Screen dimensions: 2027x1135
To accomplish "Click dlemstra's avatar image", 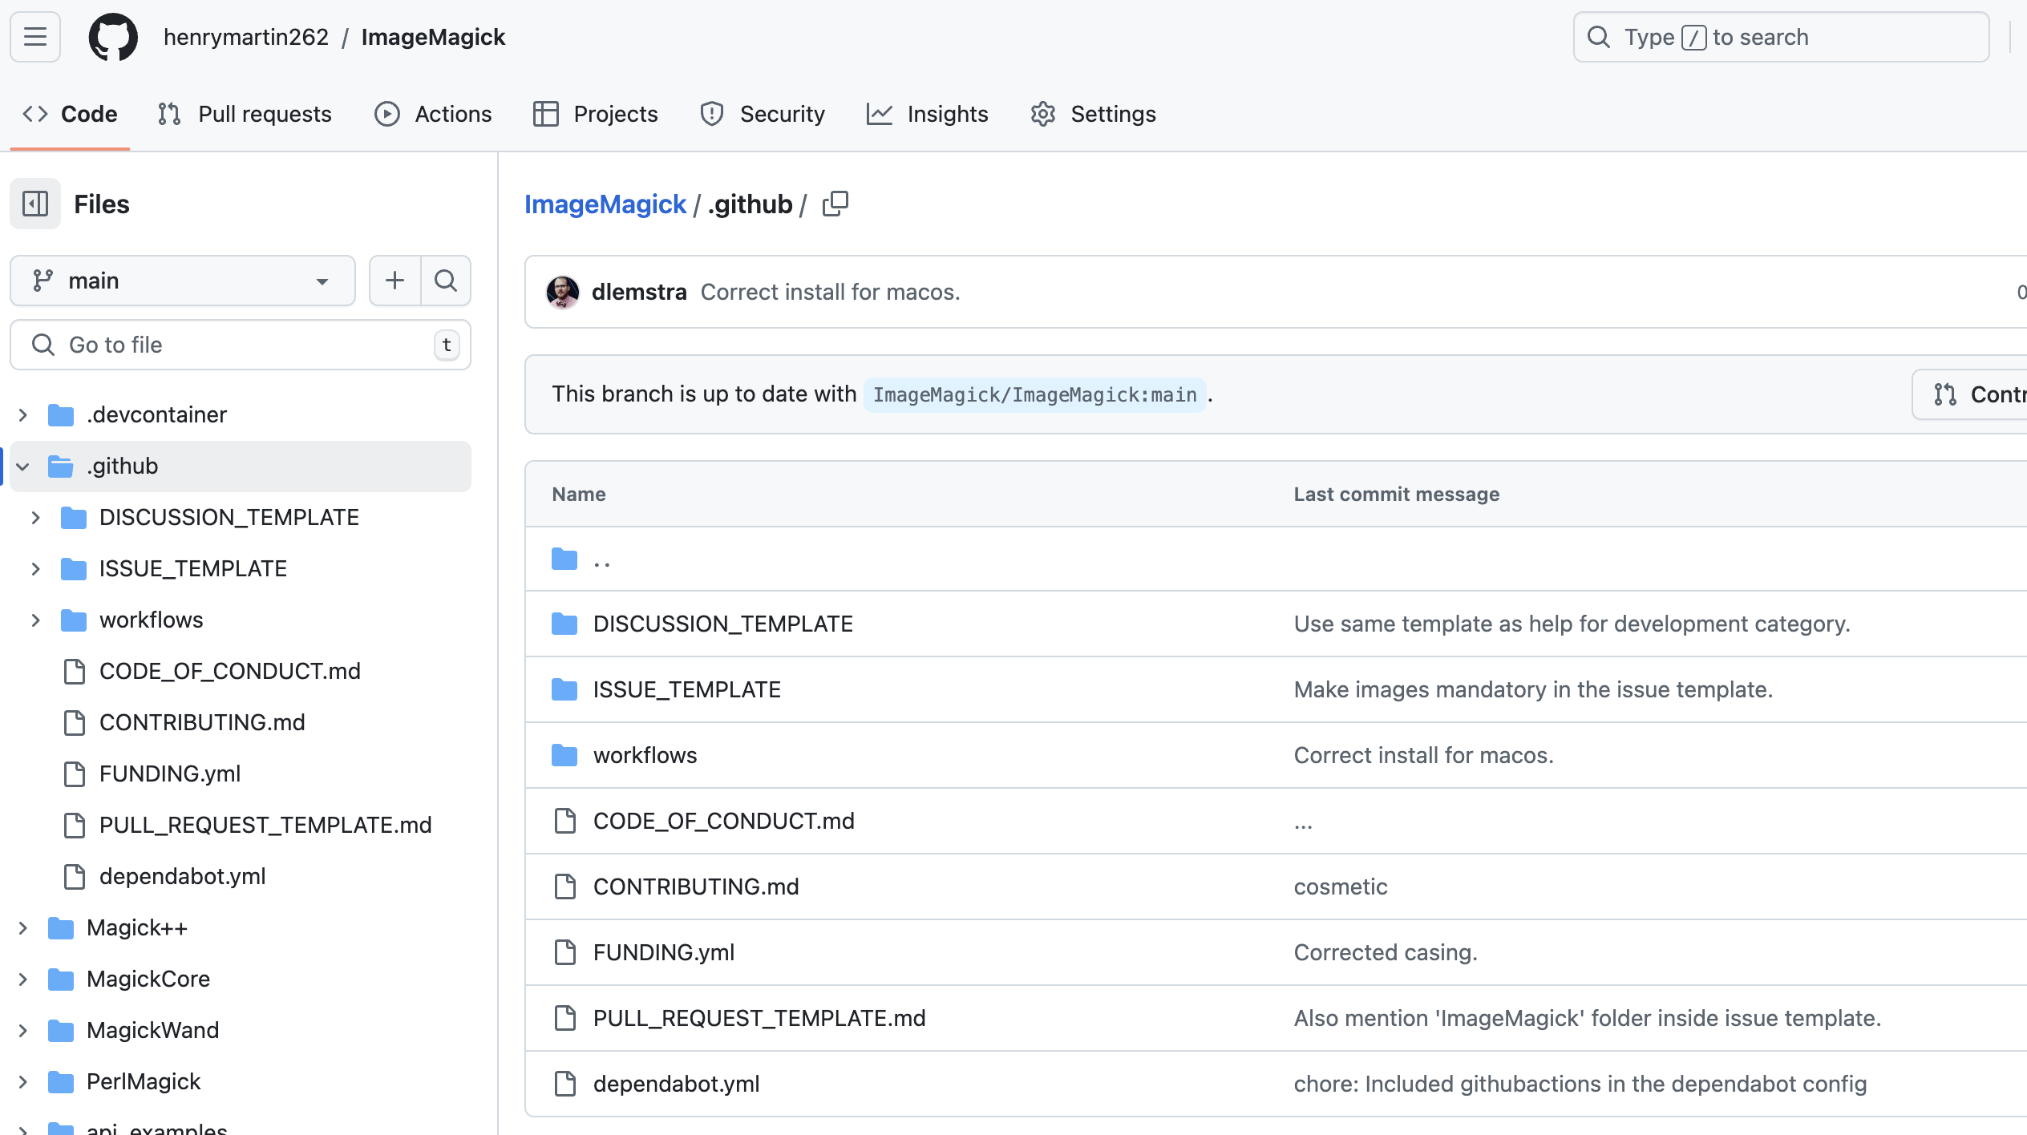I will pos(563,292).
